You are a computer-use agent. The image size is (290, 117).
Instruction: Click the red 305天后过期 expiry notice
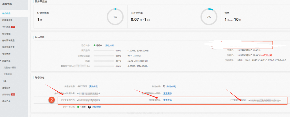266,55
